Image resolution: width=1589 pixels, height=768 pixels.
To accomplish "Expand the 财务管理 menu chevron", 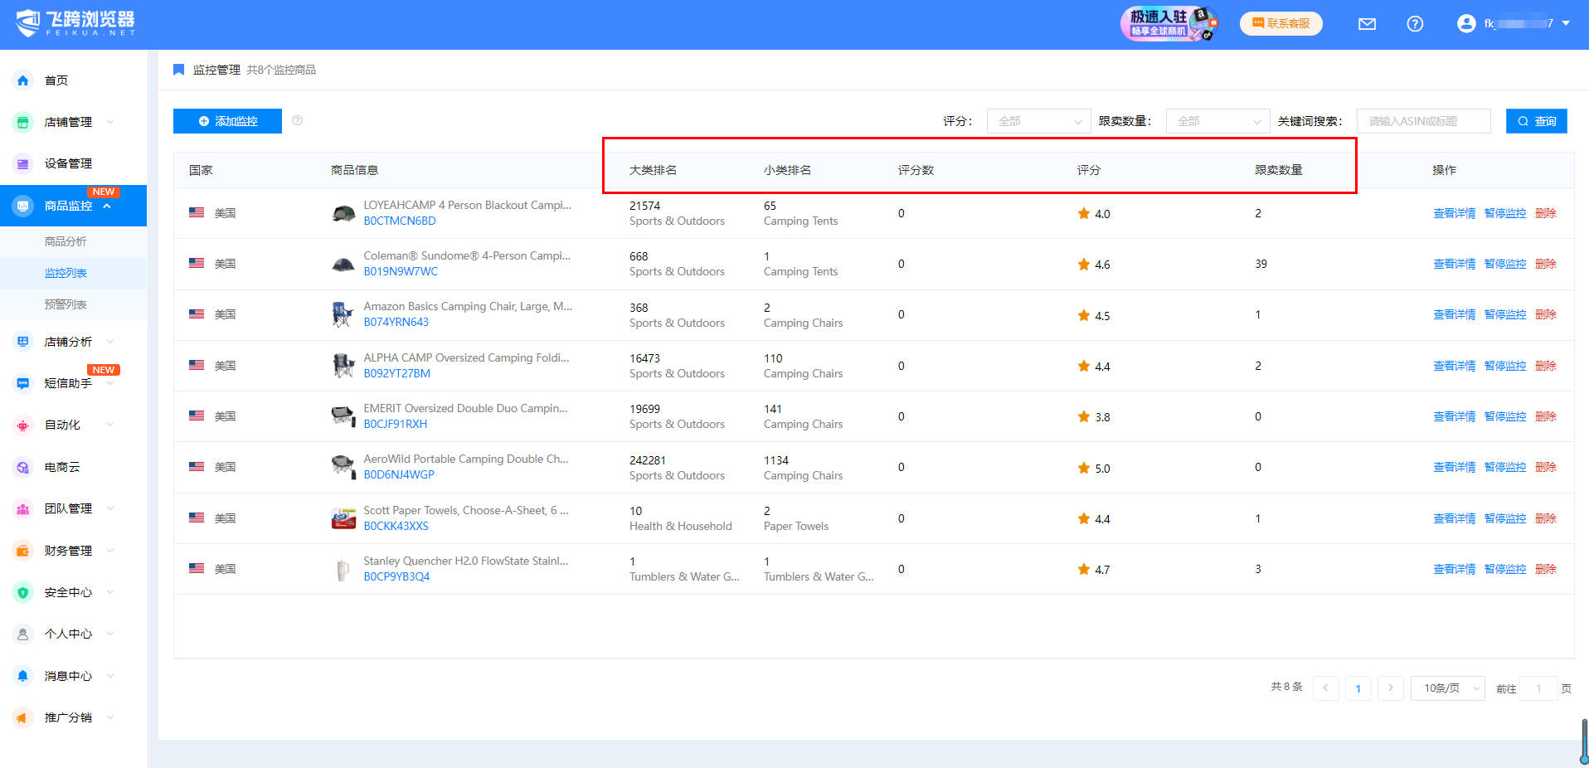I will (x=110, y=551).
